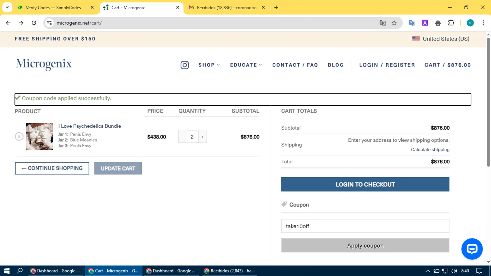Screen dimensions: 491x276
Task: Click the US flag country selector
Action: pos(416,39)
